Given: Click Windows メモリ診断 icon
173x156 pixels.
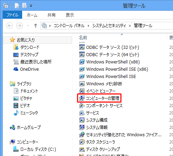Looking at the screenshot, I should coord(82,84).
